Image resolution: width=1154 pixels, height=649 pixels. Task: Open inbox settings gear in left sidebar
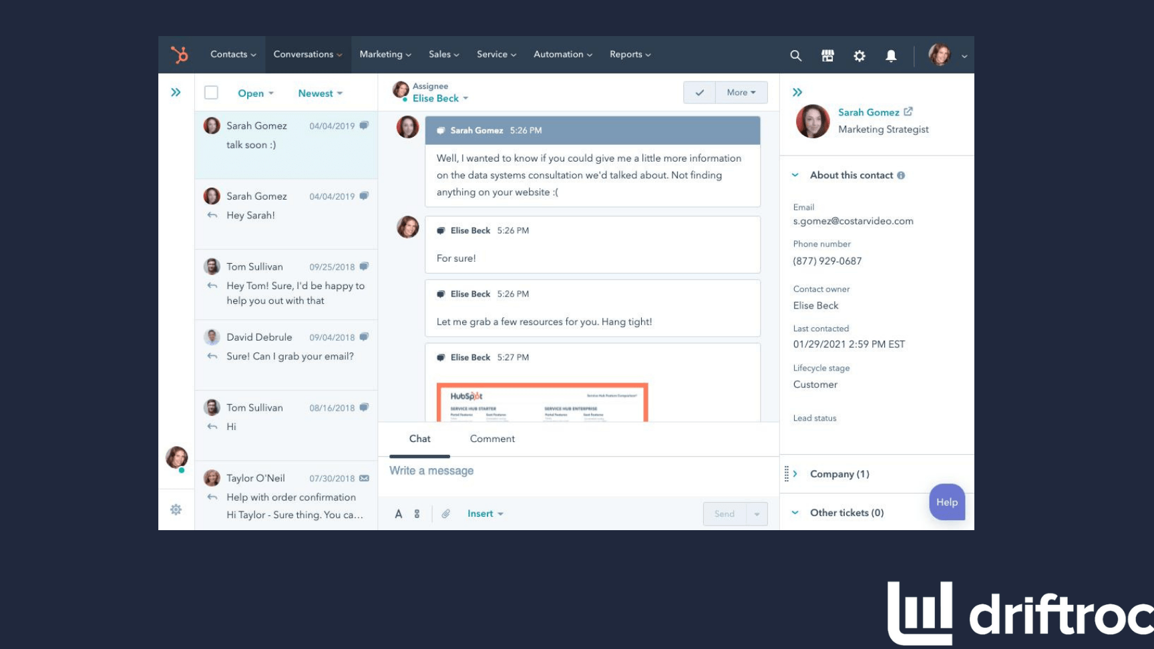pos(176,509)
